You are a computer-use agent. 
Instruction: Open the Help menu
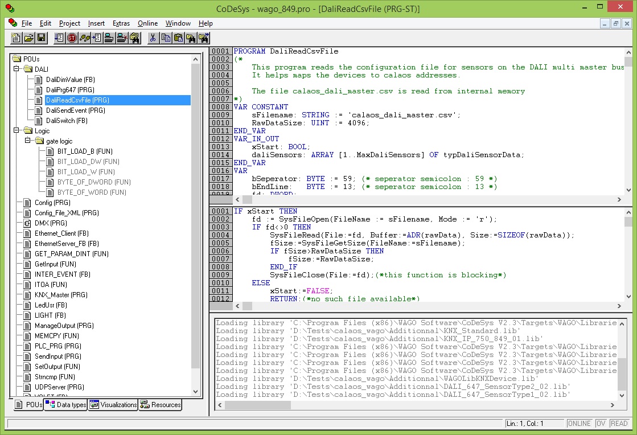click(x=206, y=23)
